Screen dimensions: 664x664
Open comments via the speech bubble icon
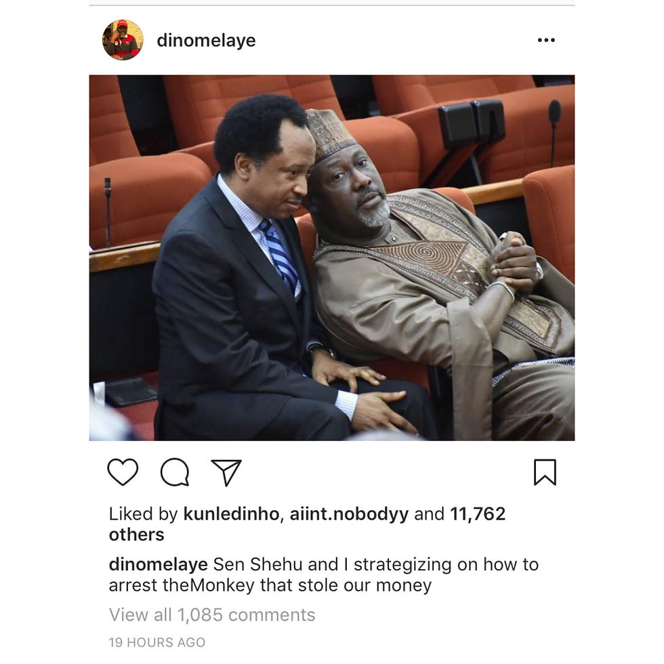tap(175, 472)
